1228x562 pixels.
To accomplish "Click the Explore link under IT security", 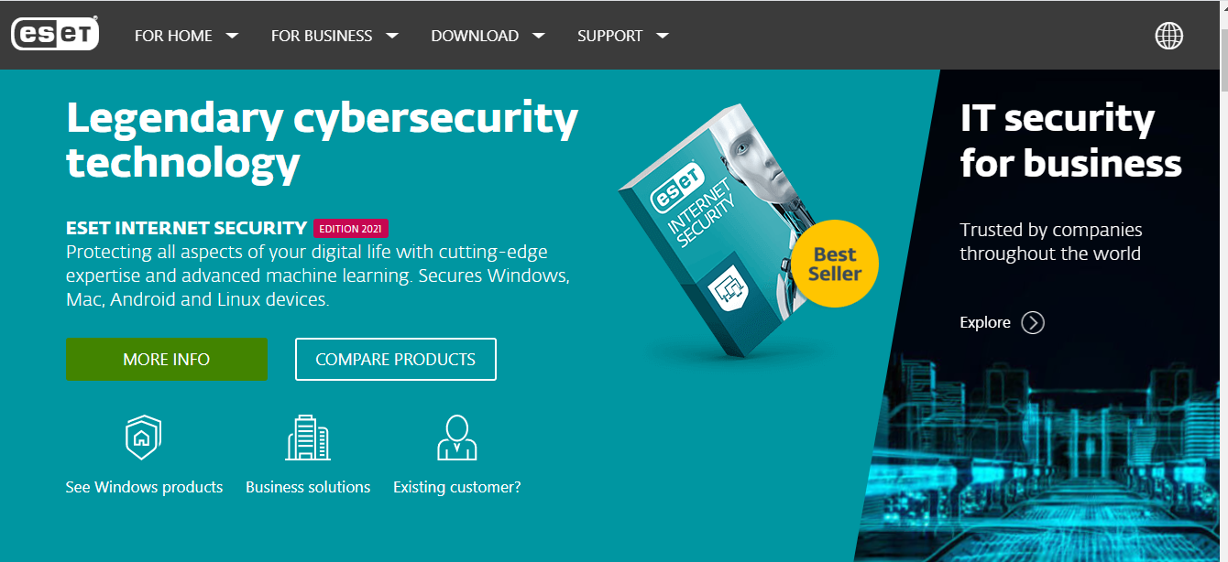I will pyautogui.click(x=985, y=322).
